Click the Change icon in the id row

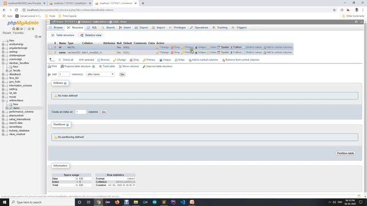[158, 47]
